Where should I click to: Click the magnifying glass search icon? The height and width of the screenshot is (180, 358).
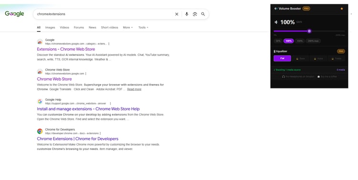click(x=203, y=14)
